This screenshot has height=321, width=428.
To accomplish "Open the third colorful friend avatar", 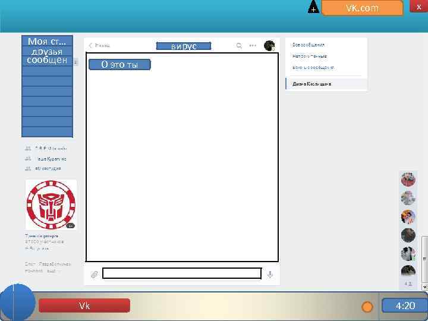I will [x=408, y=216].
